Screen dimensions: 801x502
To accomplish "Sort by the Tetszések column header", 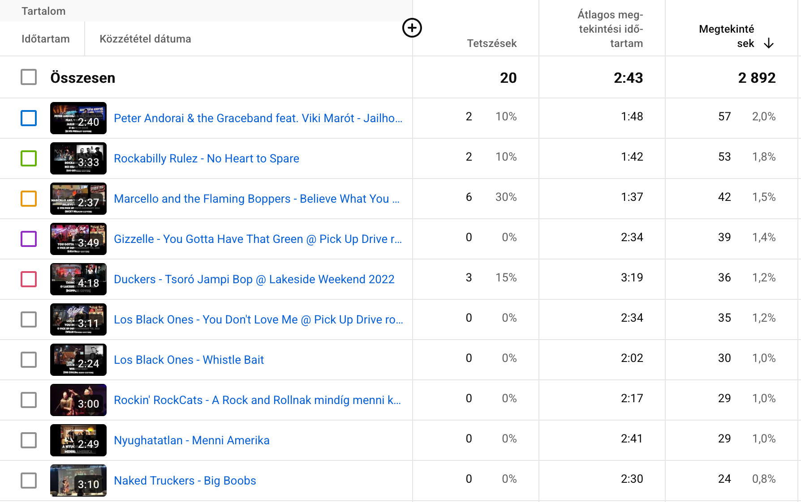I will pyautogui.click(x=491, y=43).
